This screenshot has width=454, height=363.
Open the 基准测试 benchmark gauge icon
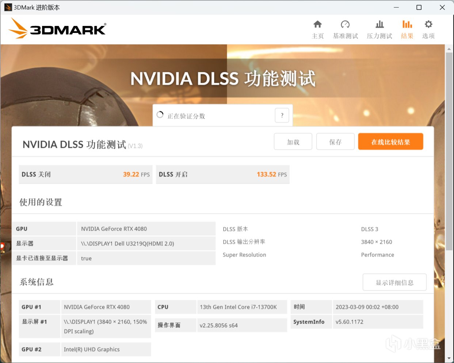[x=345, y=24]
